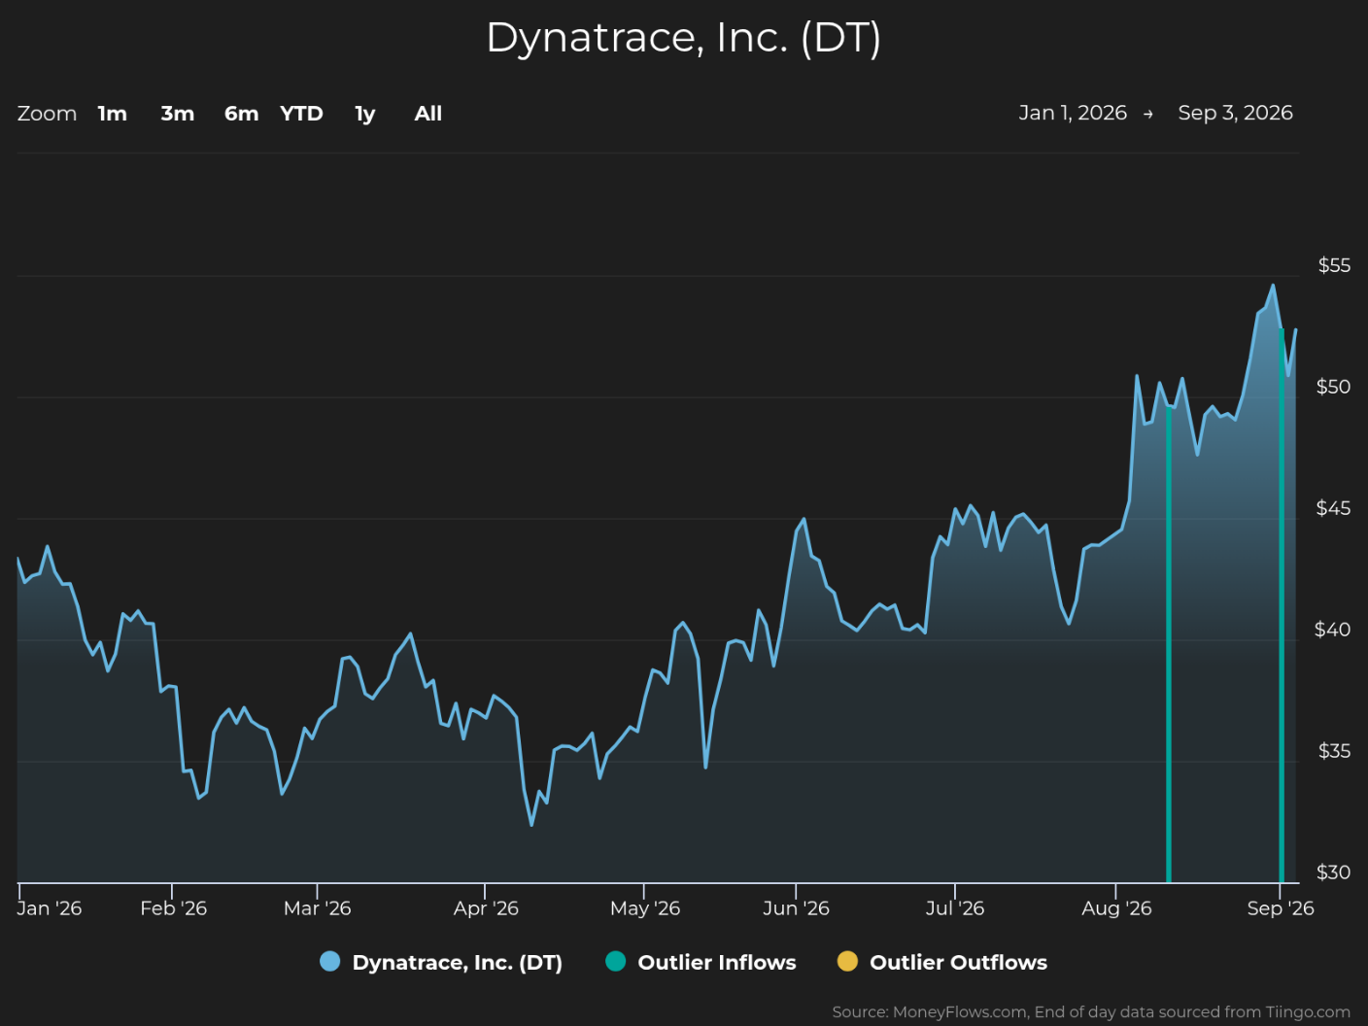The height and width of the screenshot is (1026, 1368).
Task: Click the MoneyFlows.com source credit text
Action: [1091, 1012]
